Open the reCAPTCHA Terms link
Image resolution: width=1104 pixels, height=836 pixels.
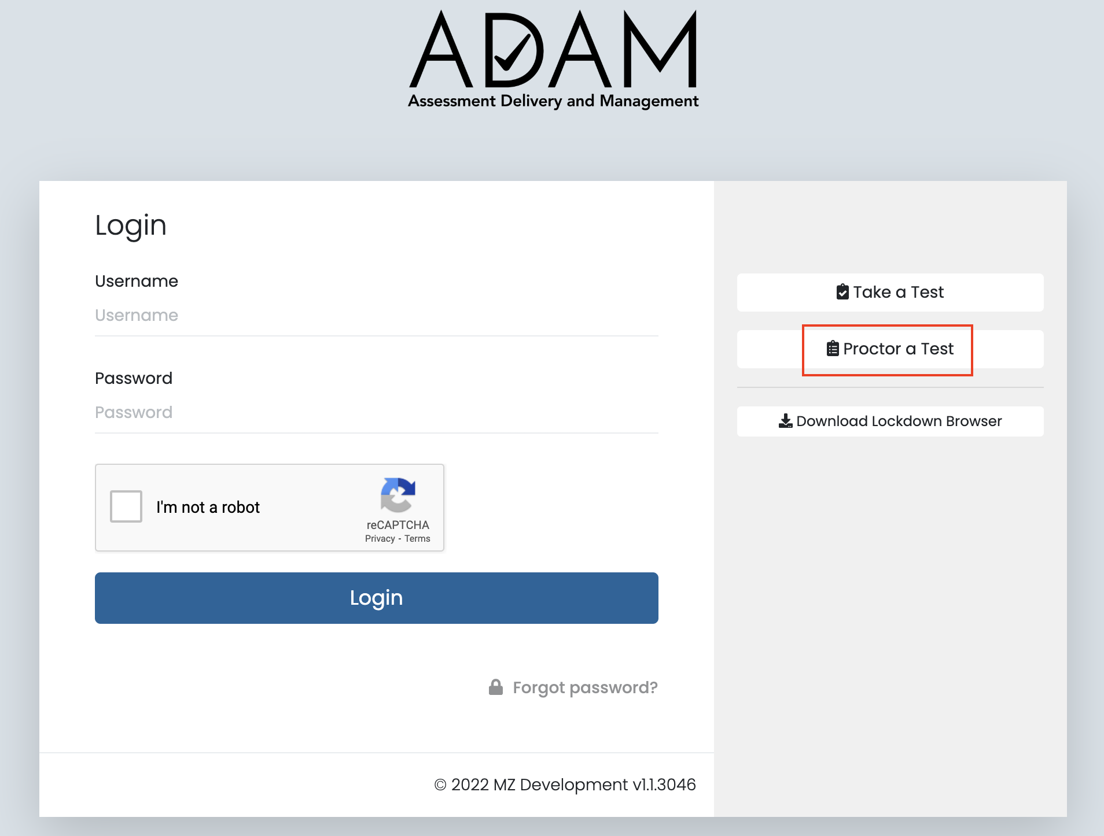417,539
